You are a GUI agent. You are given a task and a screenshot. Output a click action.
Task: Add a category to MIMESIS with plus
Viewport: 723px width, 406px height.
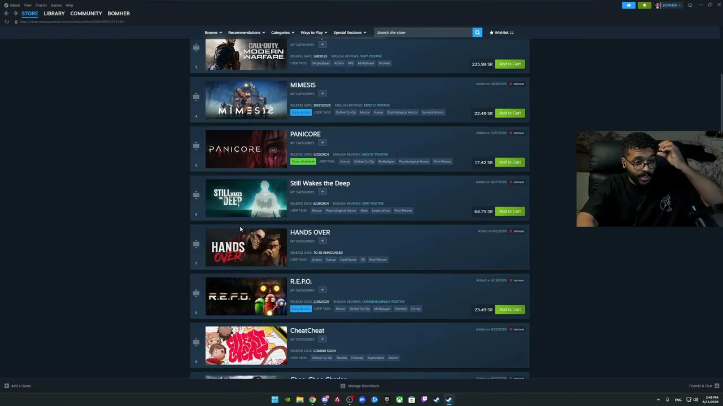pos(323,94)
